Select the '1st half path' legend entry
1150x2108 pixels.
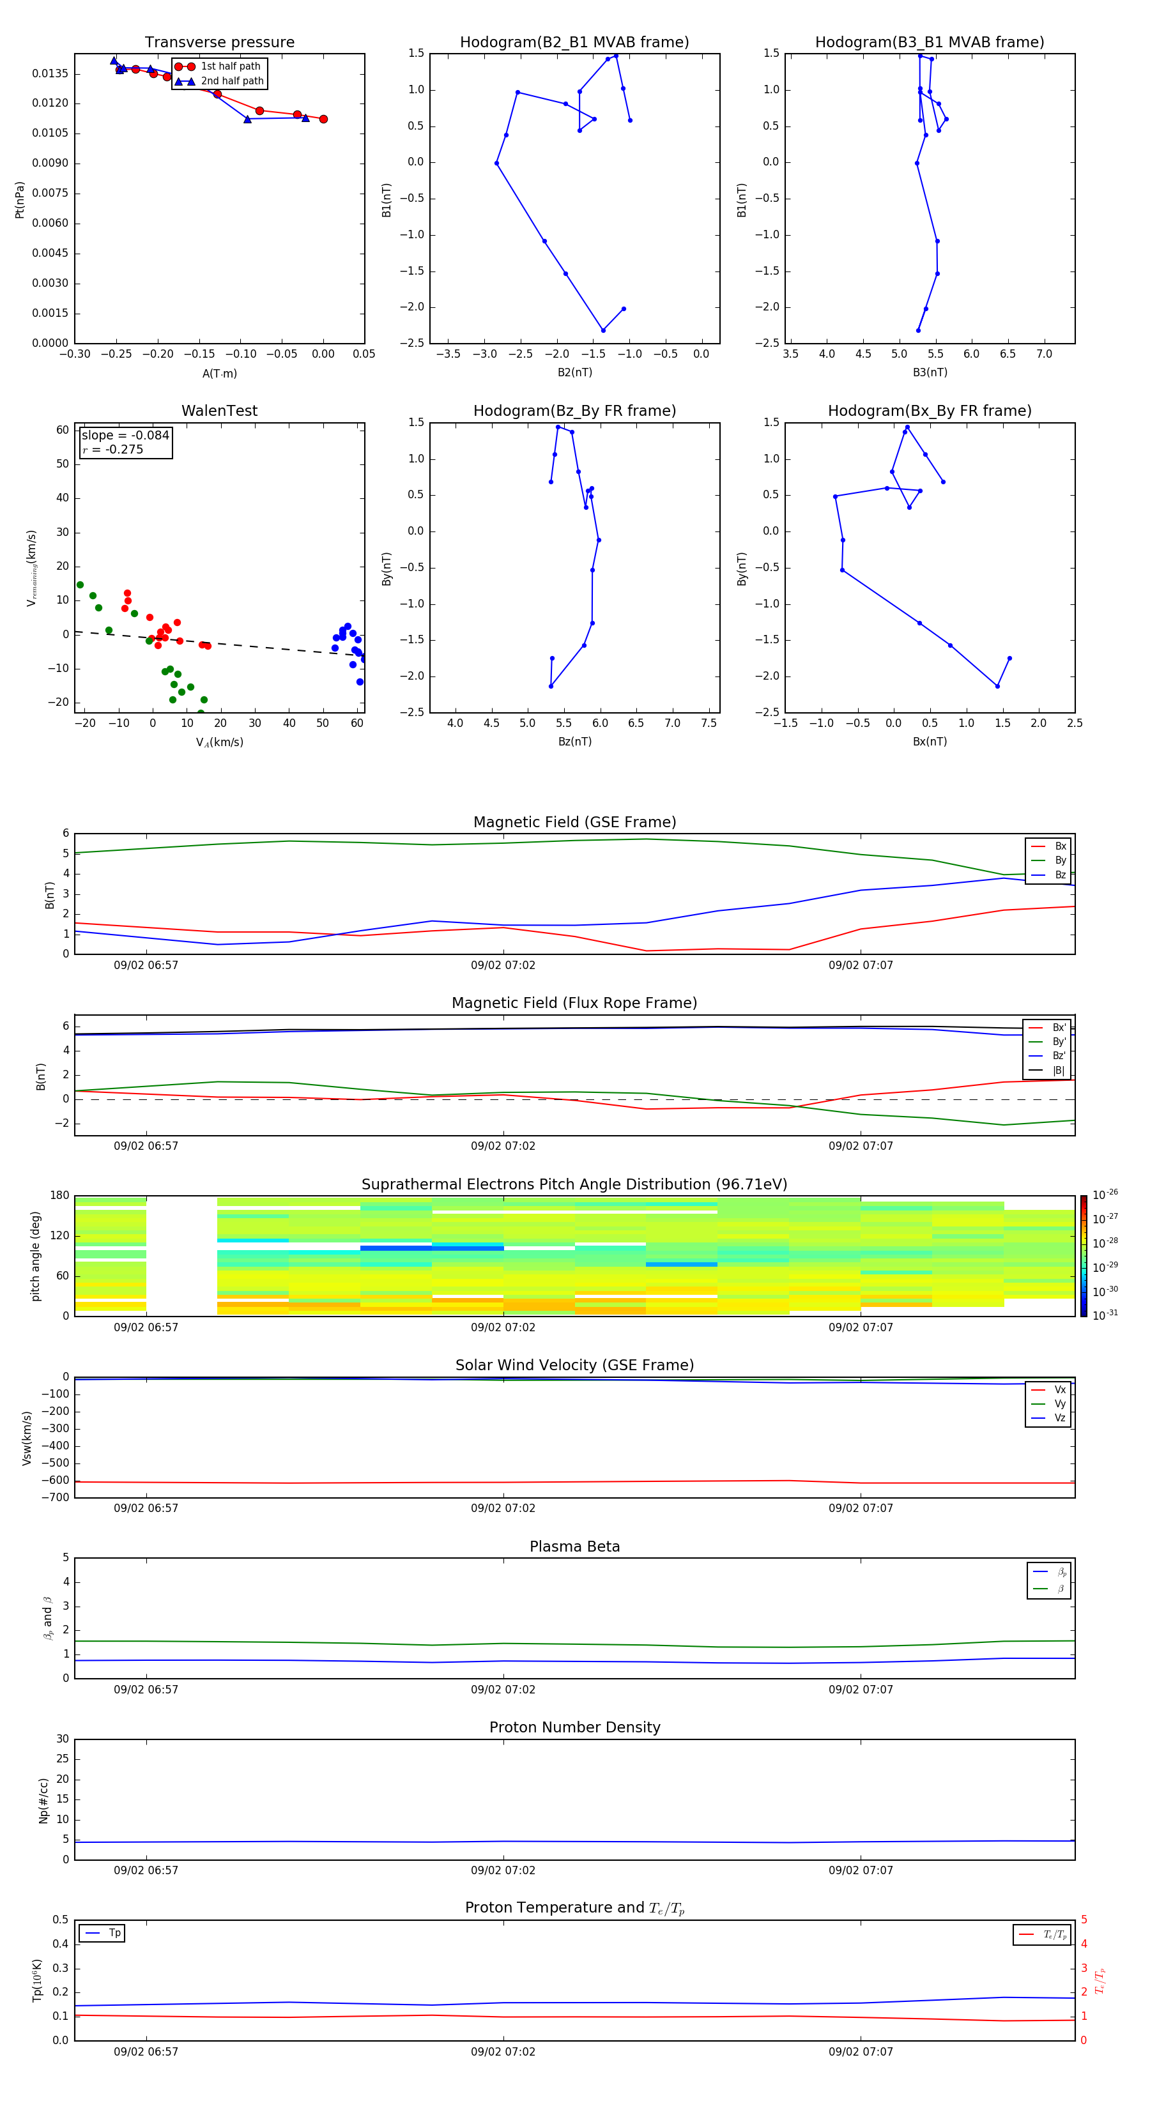coord(219,66)
